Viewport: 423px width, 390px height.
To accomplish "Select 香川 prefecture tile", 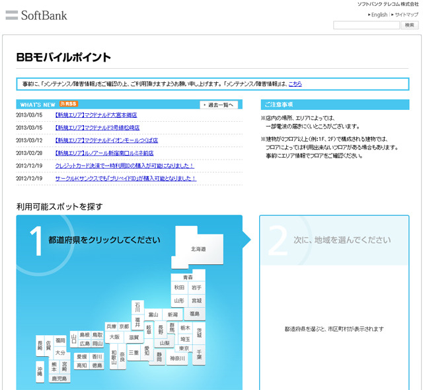I will [x=97, y=357].
